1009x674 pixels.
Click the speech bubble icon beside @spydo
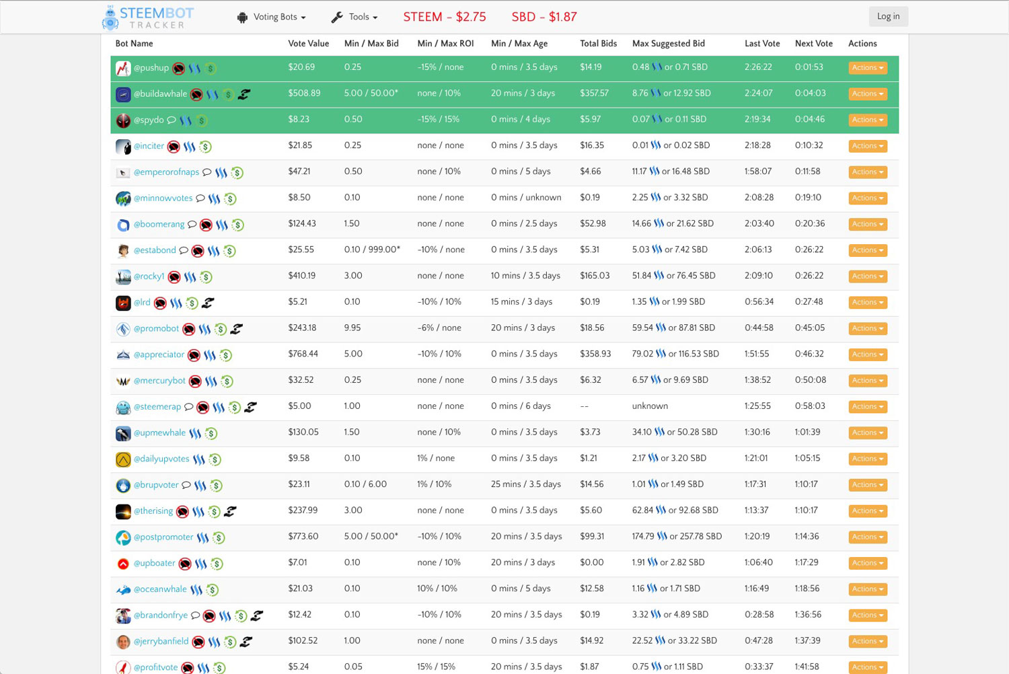(172, 120)
